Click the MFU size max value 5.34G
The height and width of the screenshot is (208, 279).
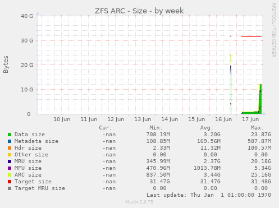(263, 168)
